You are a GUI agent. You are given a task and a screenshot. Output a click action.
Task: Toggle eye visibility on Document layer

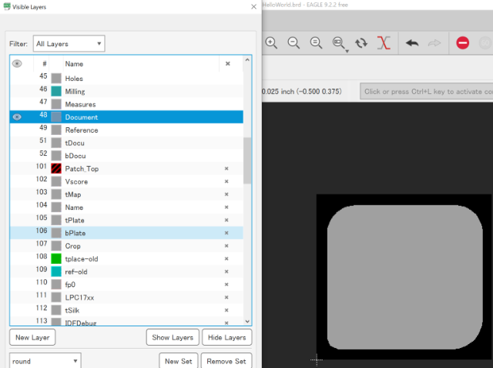point(17,117)
